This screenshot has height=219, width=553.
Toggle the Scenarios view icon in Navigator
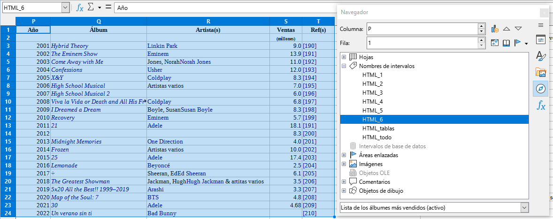pyautogui.click(x=506, y=43)
